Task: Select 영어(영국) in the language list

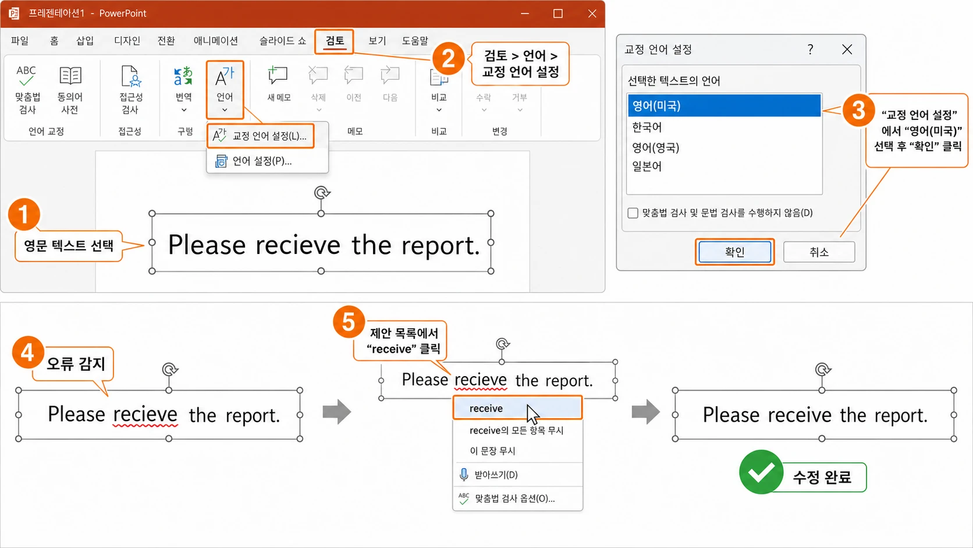Action: [724, 147]
